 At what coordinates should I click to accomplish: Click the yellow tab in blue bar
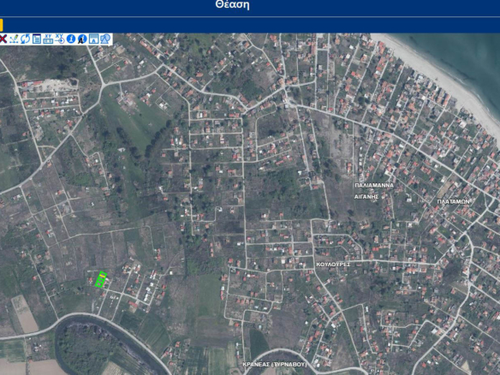coord(1,25)
